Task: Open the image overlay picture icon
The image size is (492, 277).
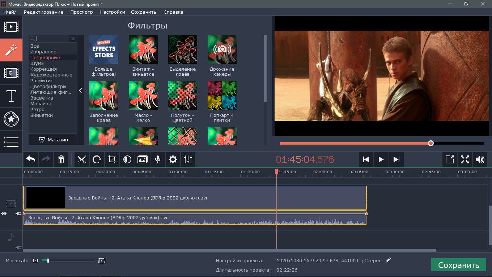Action: tap(143, 159)
